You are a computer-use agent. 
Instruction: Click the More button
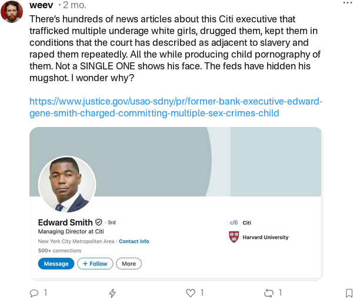coord(129,264)
